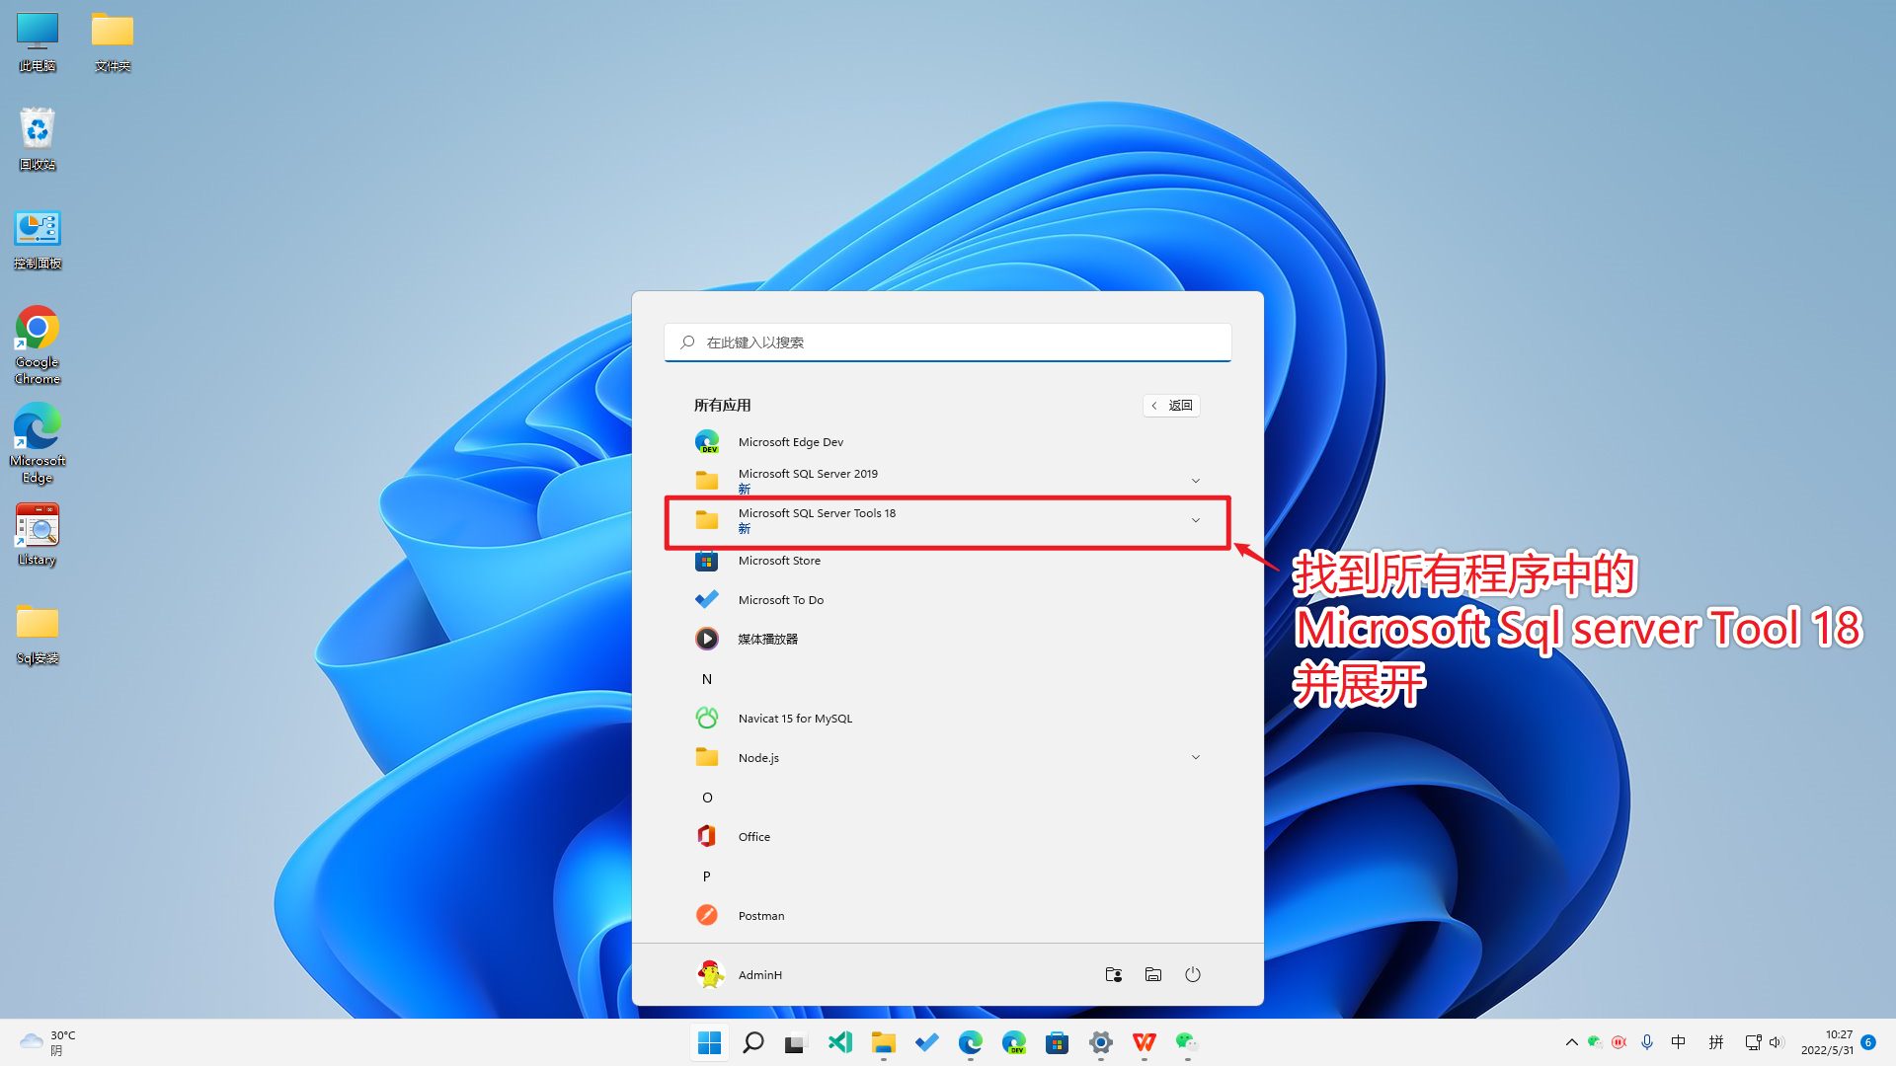Open WeChat from the taskbar
The width and height of the screenshot is (1896, 1066).
[1188, 1042]
